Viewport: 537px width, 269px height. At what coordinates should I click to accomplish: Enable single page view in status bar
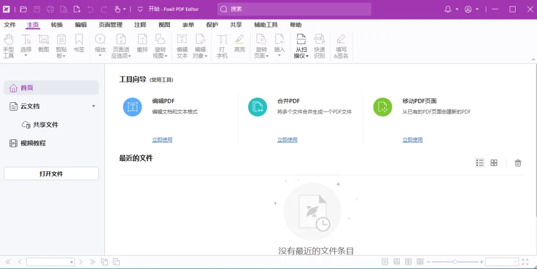385,262
